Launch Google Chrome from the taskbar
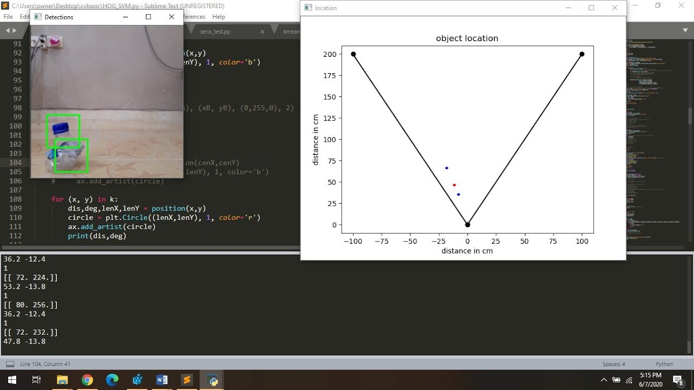The height and width of the screenshot is (390, 694). (x=87, y=380)
